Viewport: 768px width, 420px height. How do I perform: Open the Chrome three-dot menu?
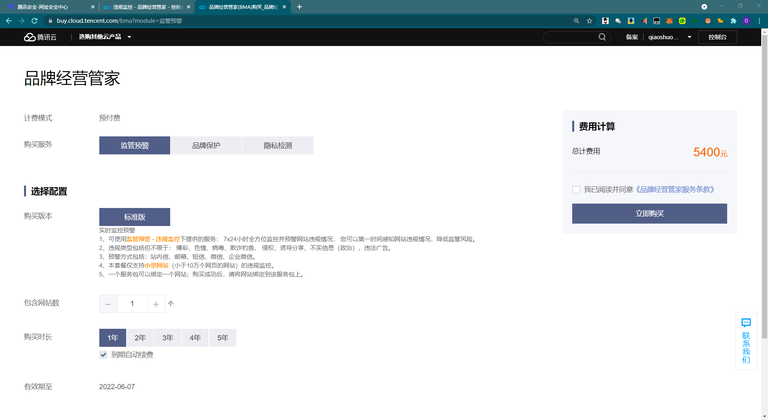759,21
